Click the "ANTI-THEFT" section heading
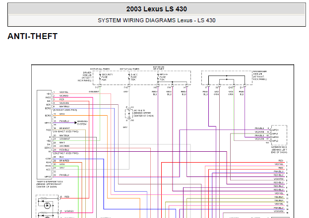Image resolution: width=309 pixels, height=218 pixels. [33, 37]
